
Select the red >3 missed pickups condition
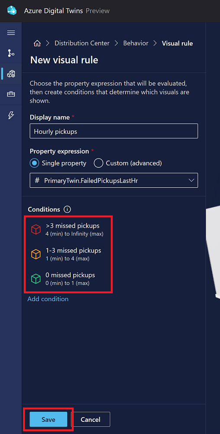pyautogui.click(x=68, y=229)
